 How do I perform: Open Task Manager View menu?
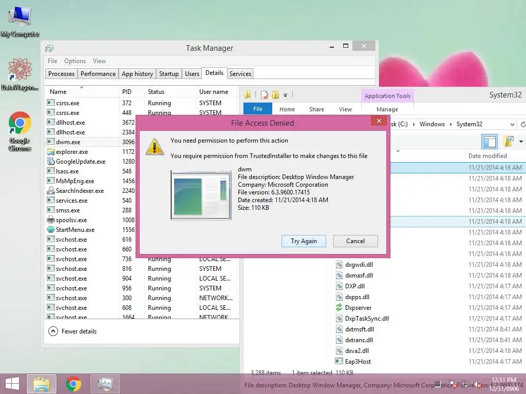click(99, 61)
